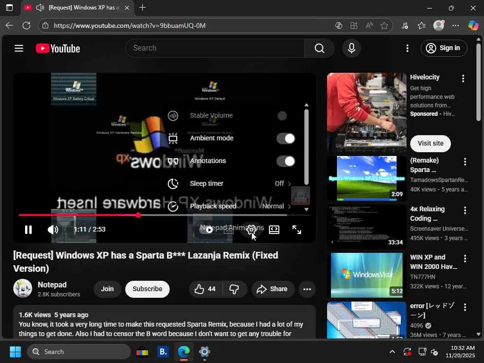Open the Notepad channel avatar
Image resolution: width=484 pixels, height=363 pixels.
(23, 289)
